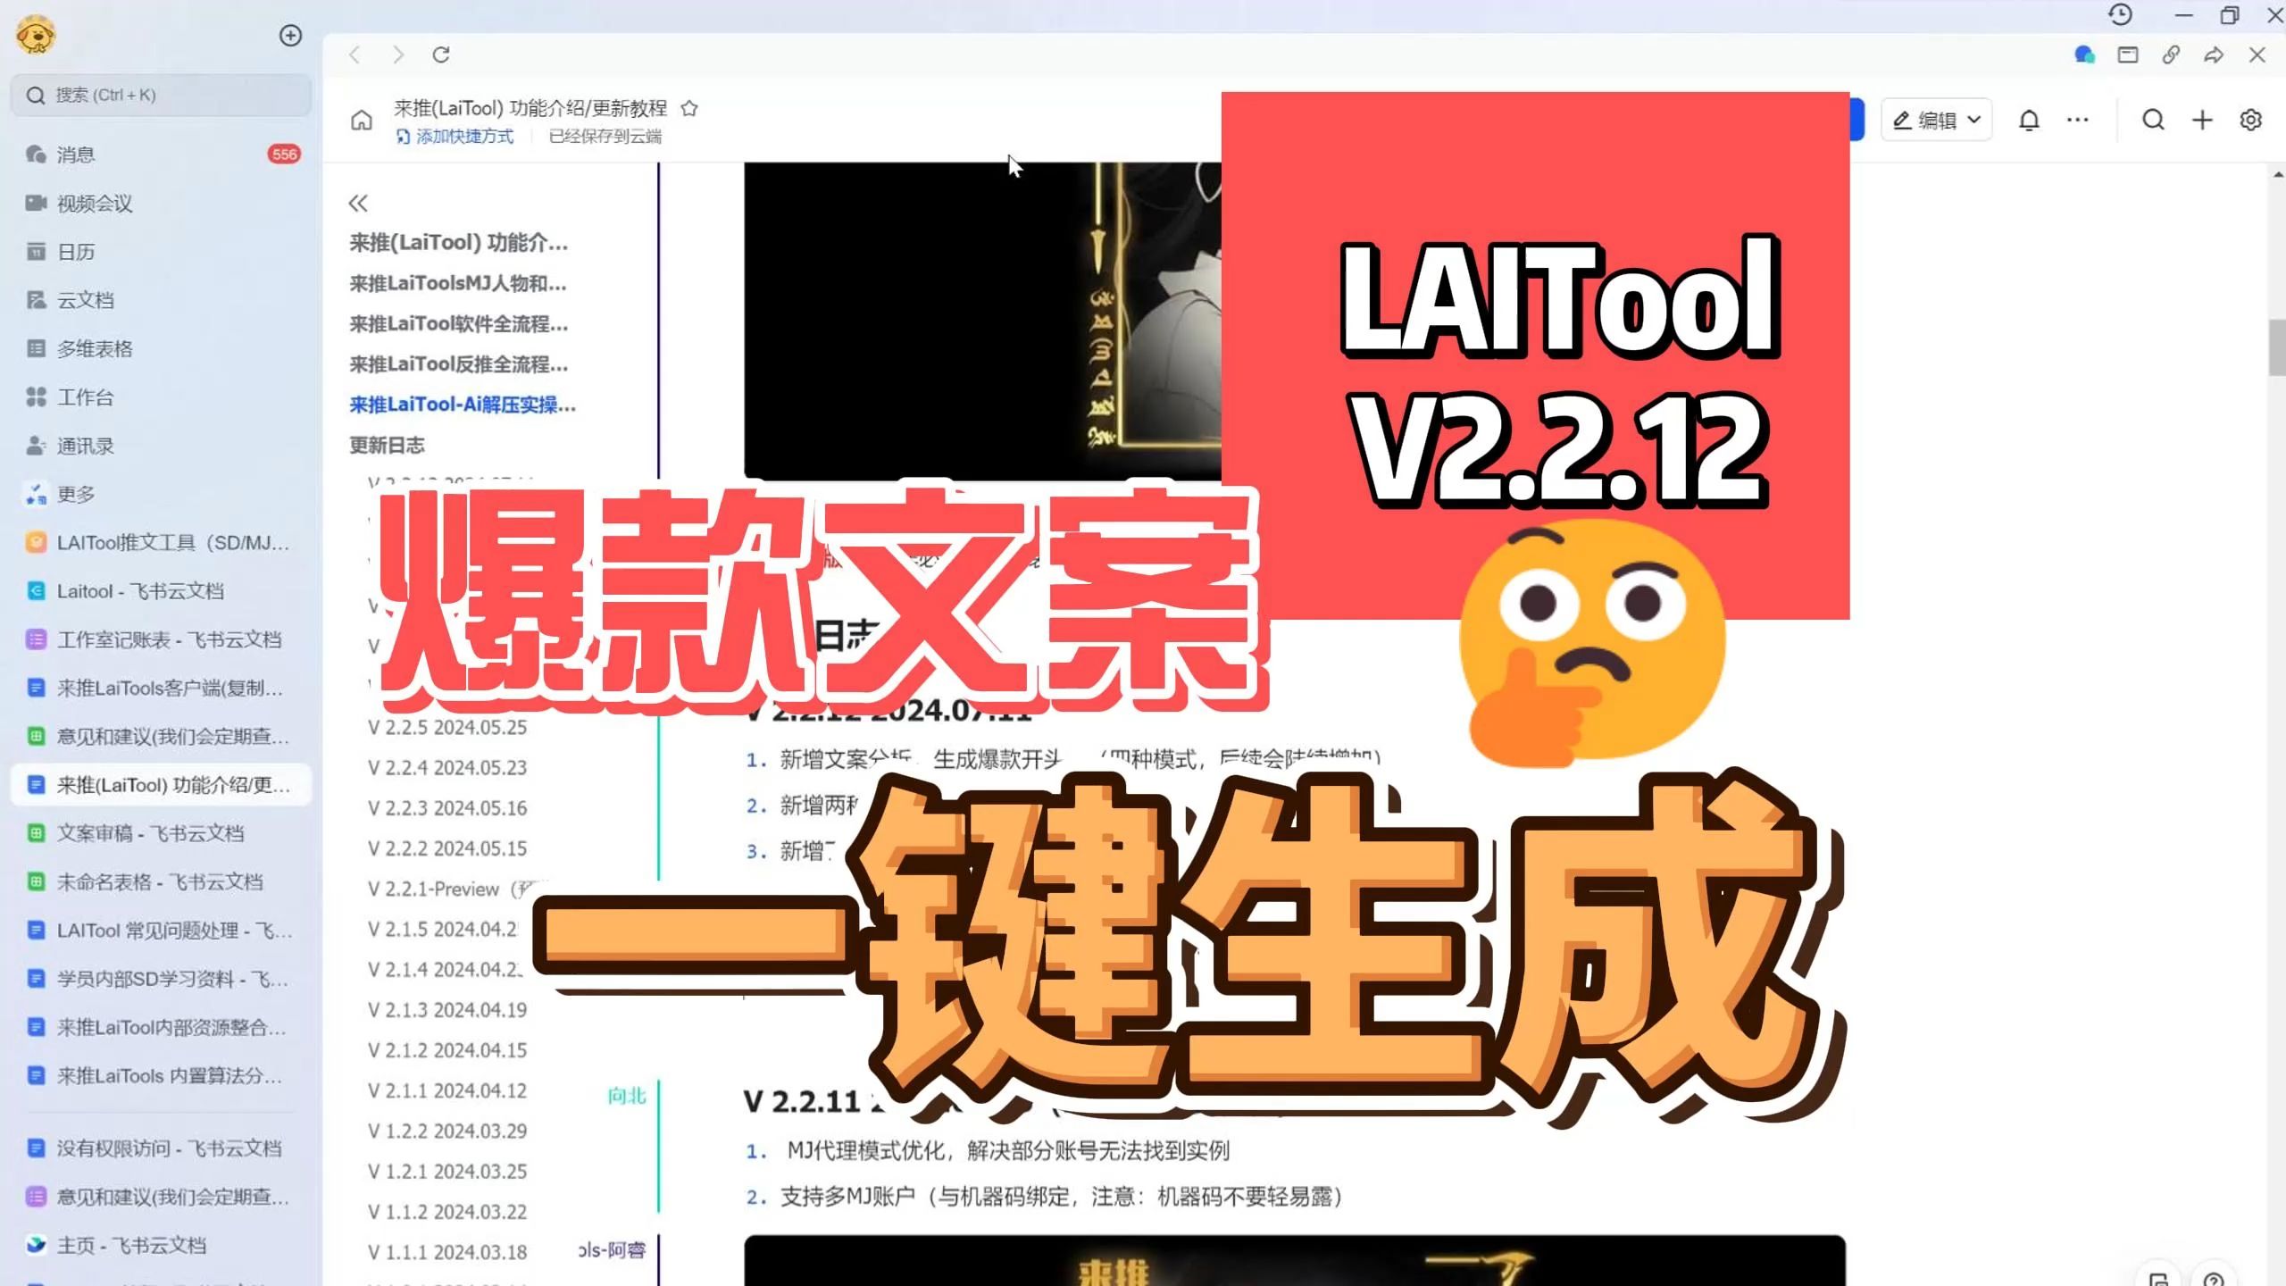Select V 1.1.1 2024.03.18 outline entry

click(447, 1252)
